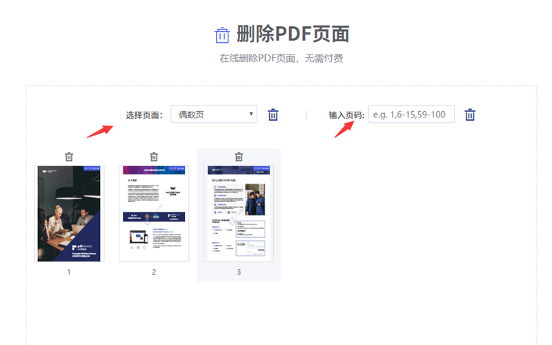The width and height of the screenshot is (552, 345).
Task: Click the 输入页码 label text
Action: (x=346, y=115)
